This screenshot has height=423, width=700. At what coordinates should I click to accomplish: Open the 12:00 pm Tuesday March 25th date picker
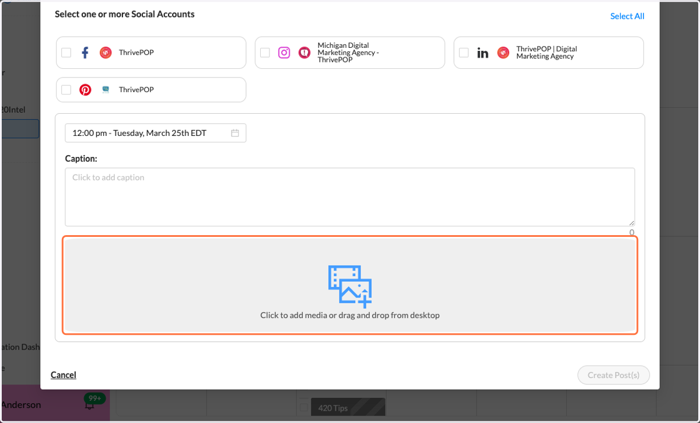pyautogui.click(x=155, y=133)
